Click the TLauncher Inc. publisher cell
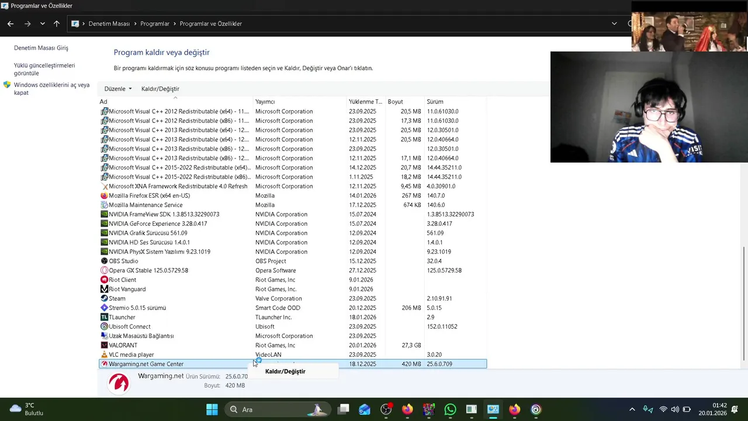The image size is (748, 421). click(273, 317)
